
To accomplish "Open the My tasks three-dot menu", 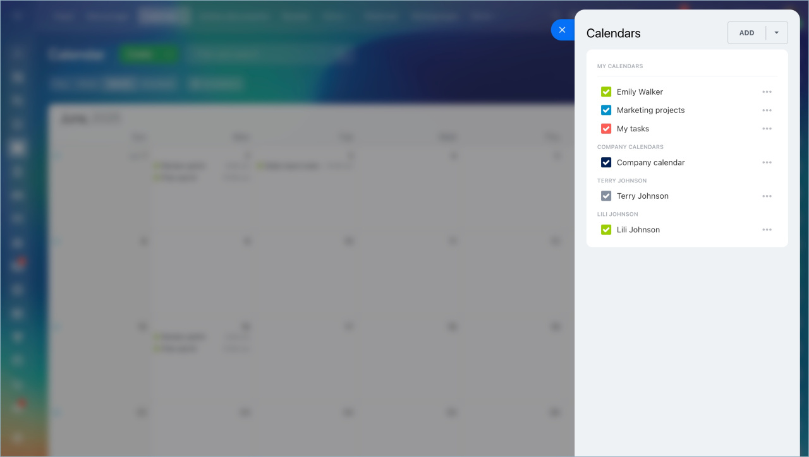I will [767, 129].
